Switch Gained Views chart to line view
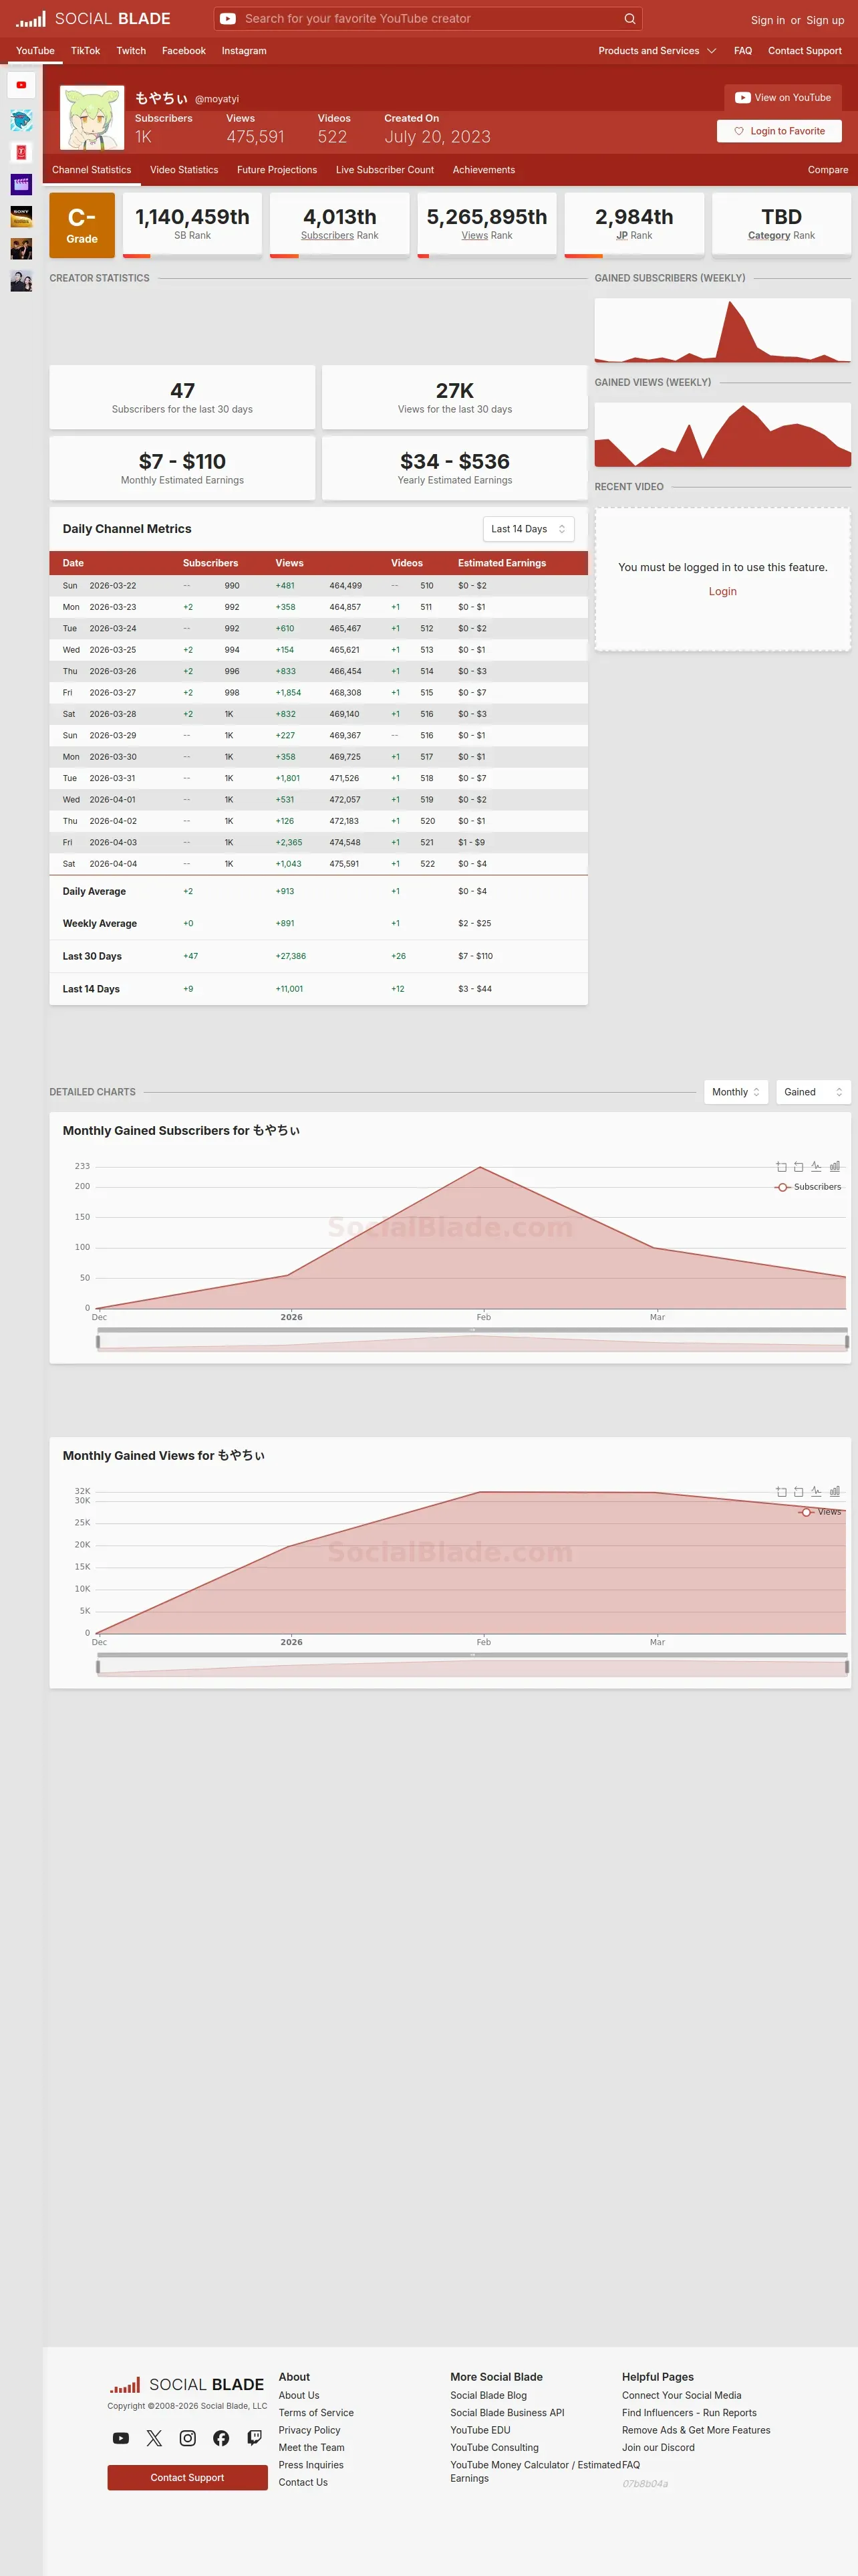858x2576 pixels. [x=816, y=1491]
